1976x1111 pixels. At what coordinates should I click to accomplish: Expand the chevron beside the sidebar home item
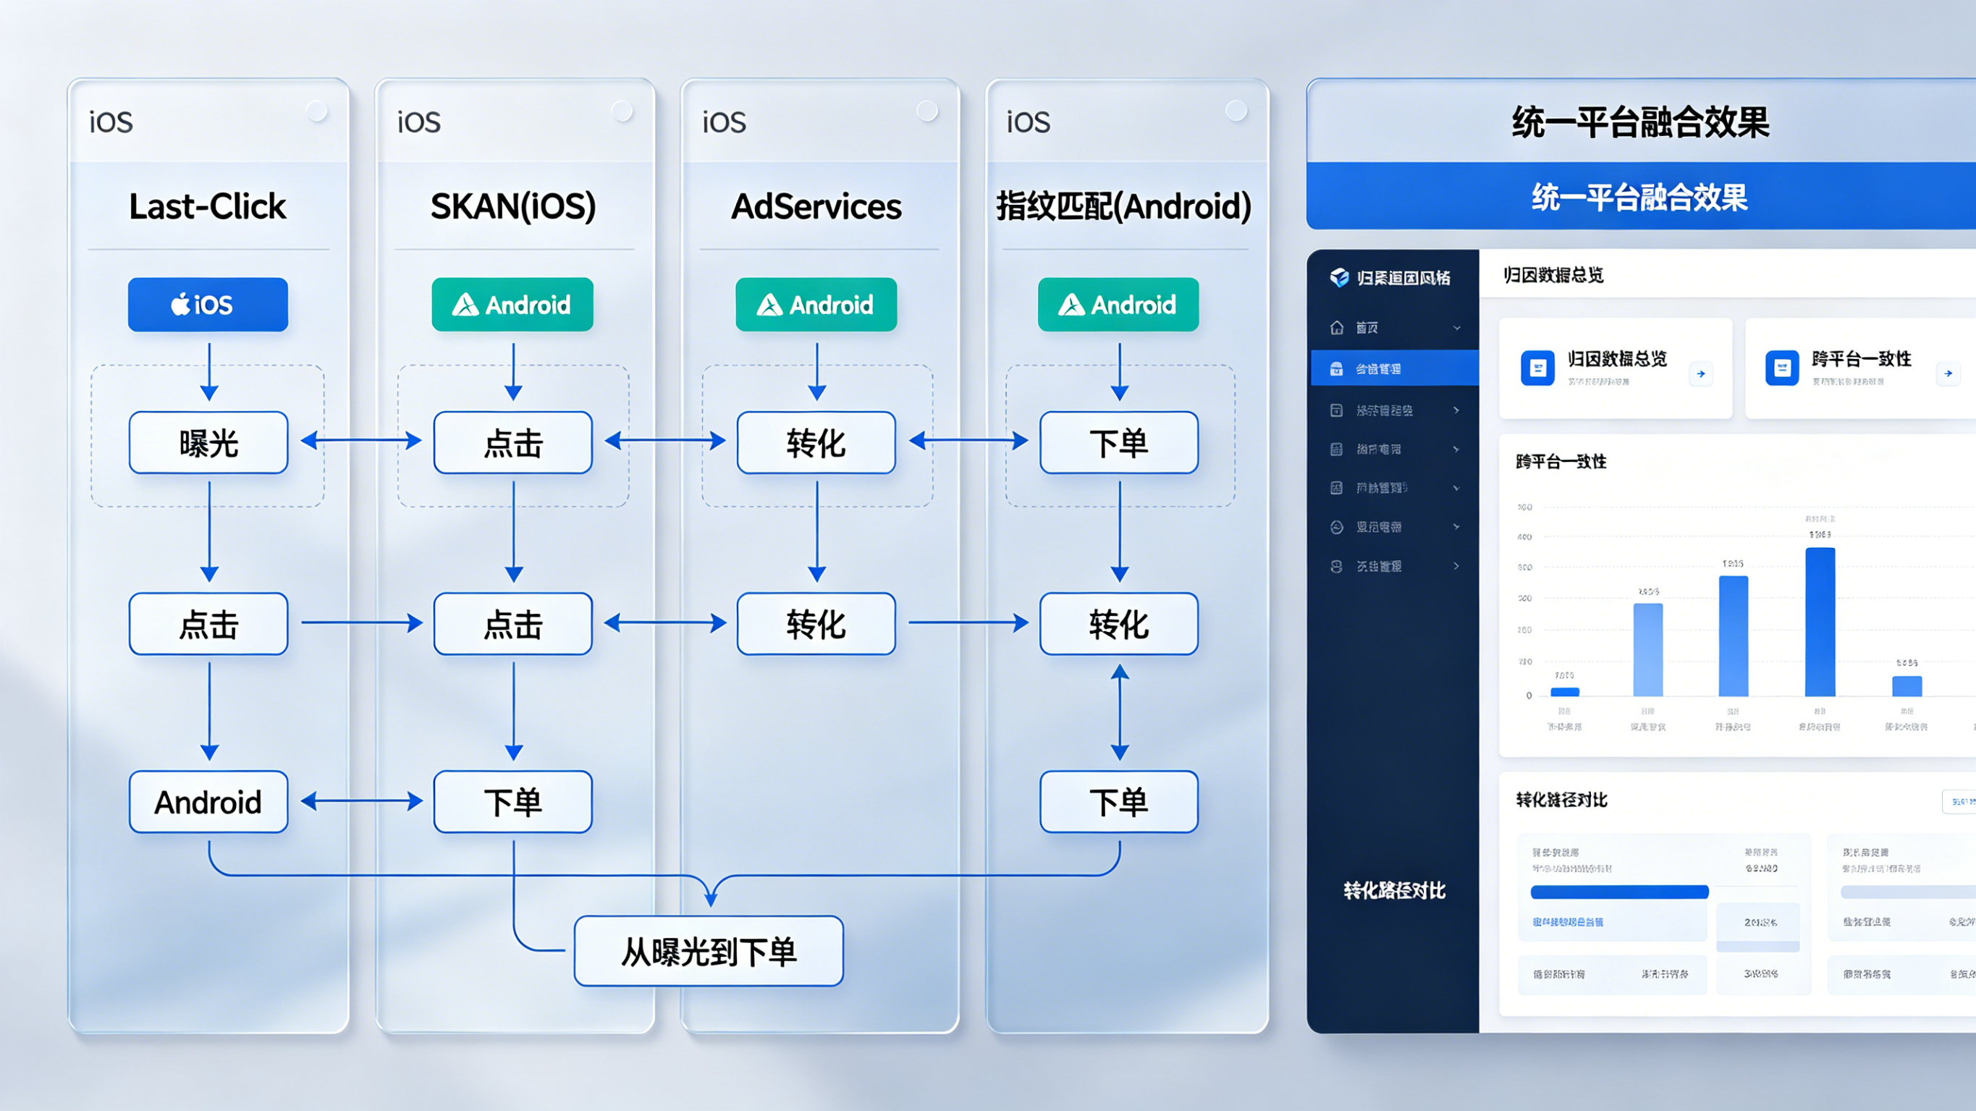point(1457,328)
